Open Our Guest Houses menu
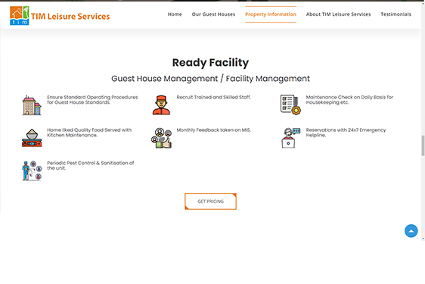Screen dimensions: 425x284 click(x=213, y=14)
